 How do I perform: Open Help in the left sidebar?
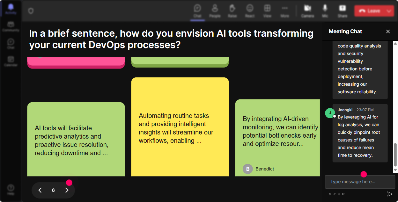[11, 190]
